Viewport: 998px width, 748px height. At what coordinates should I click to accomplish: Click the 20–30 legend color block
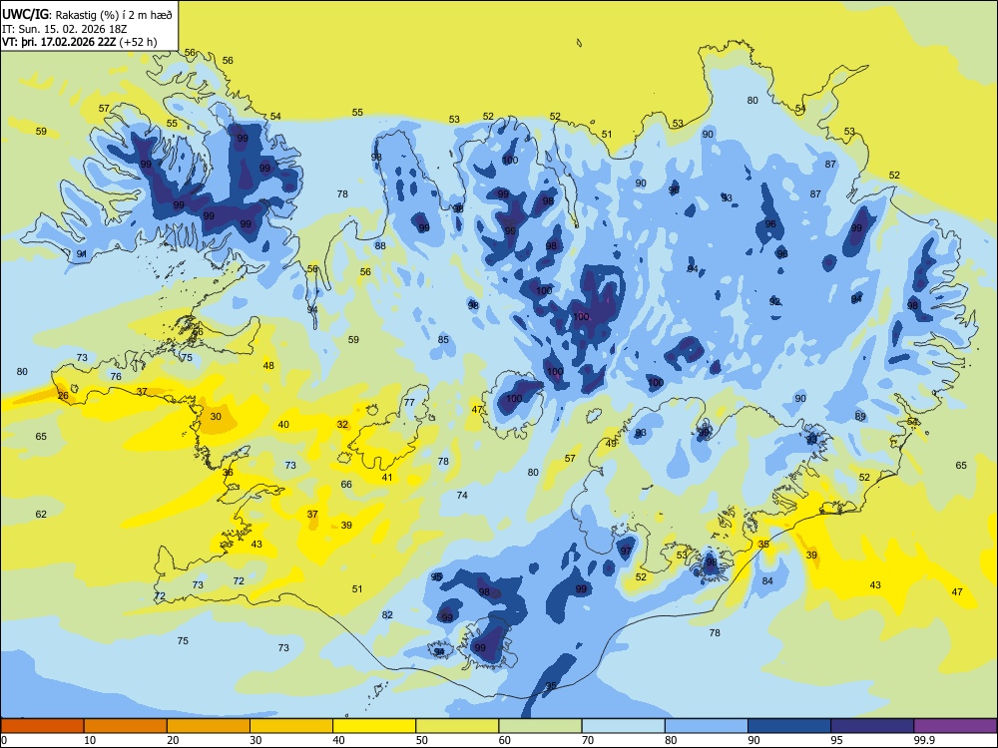tap(209, 726)
